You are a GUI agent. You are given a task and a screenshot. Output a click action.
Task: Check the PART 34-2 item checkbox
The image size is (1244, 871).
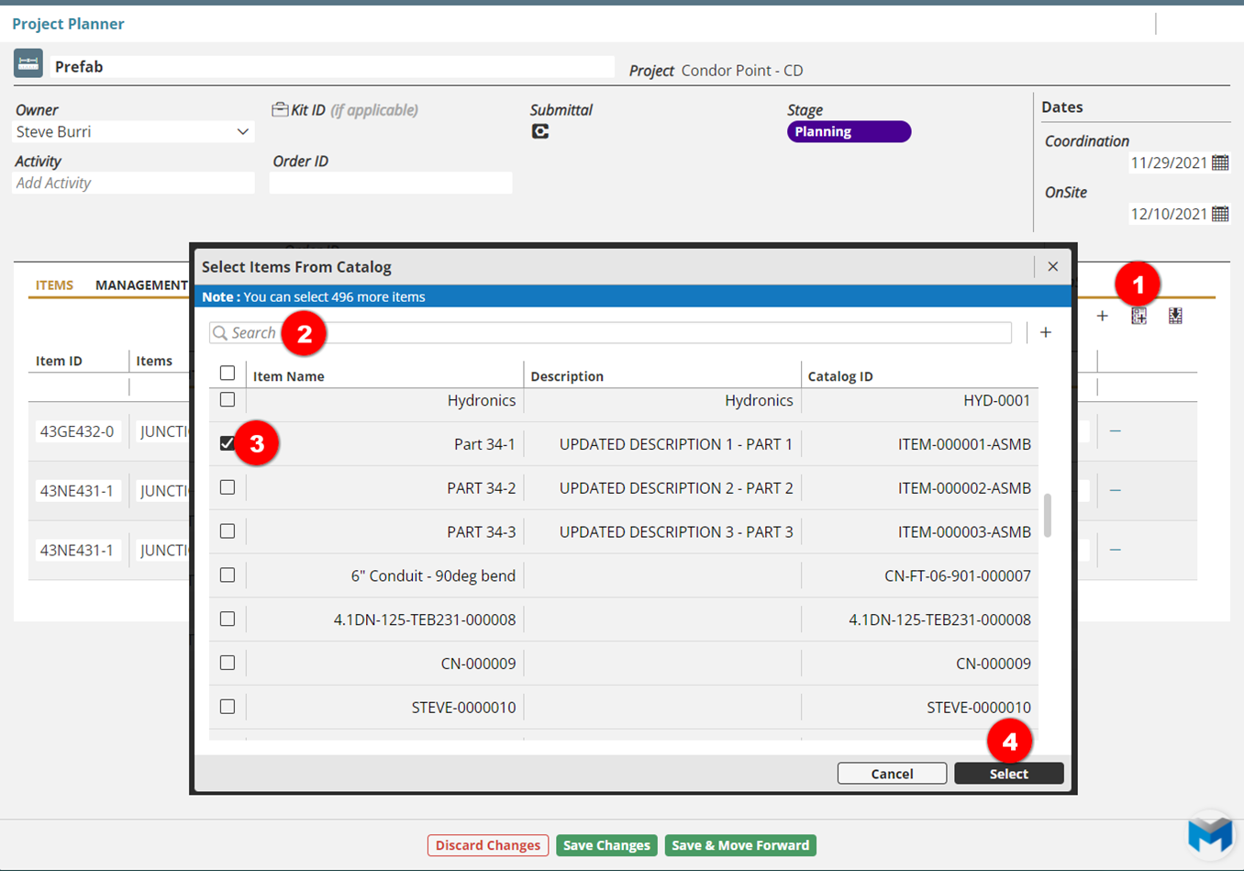(x=228, y=487)
